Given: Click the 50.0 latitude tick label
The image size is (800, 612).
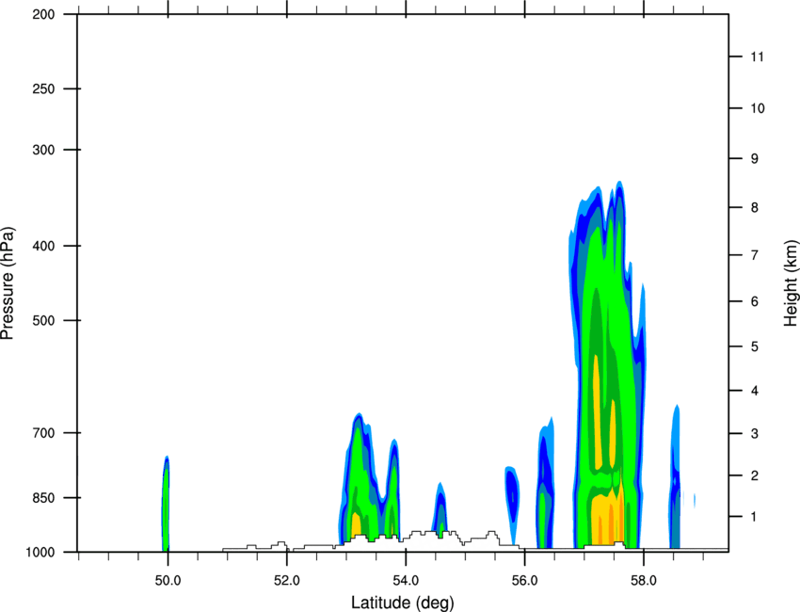Looking at the screenshot, I should coord(168,581).
